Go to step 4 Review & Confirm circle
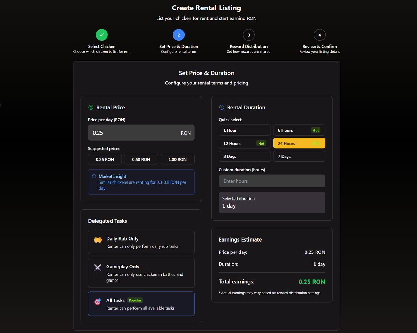 pos(320,35)
